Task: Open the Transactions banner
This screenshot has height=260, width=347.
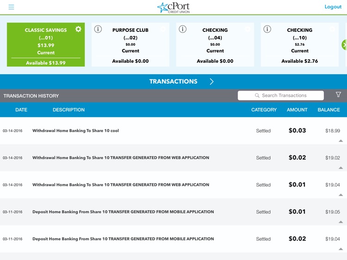Action: (173, 82)
